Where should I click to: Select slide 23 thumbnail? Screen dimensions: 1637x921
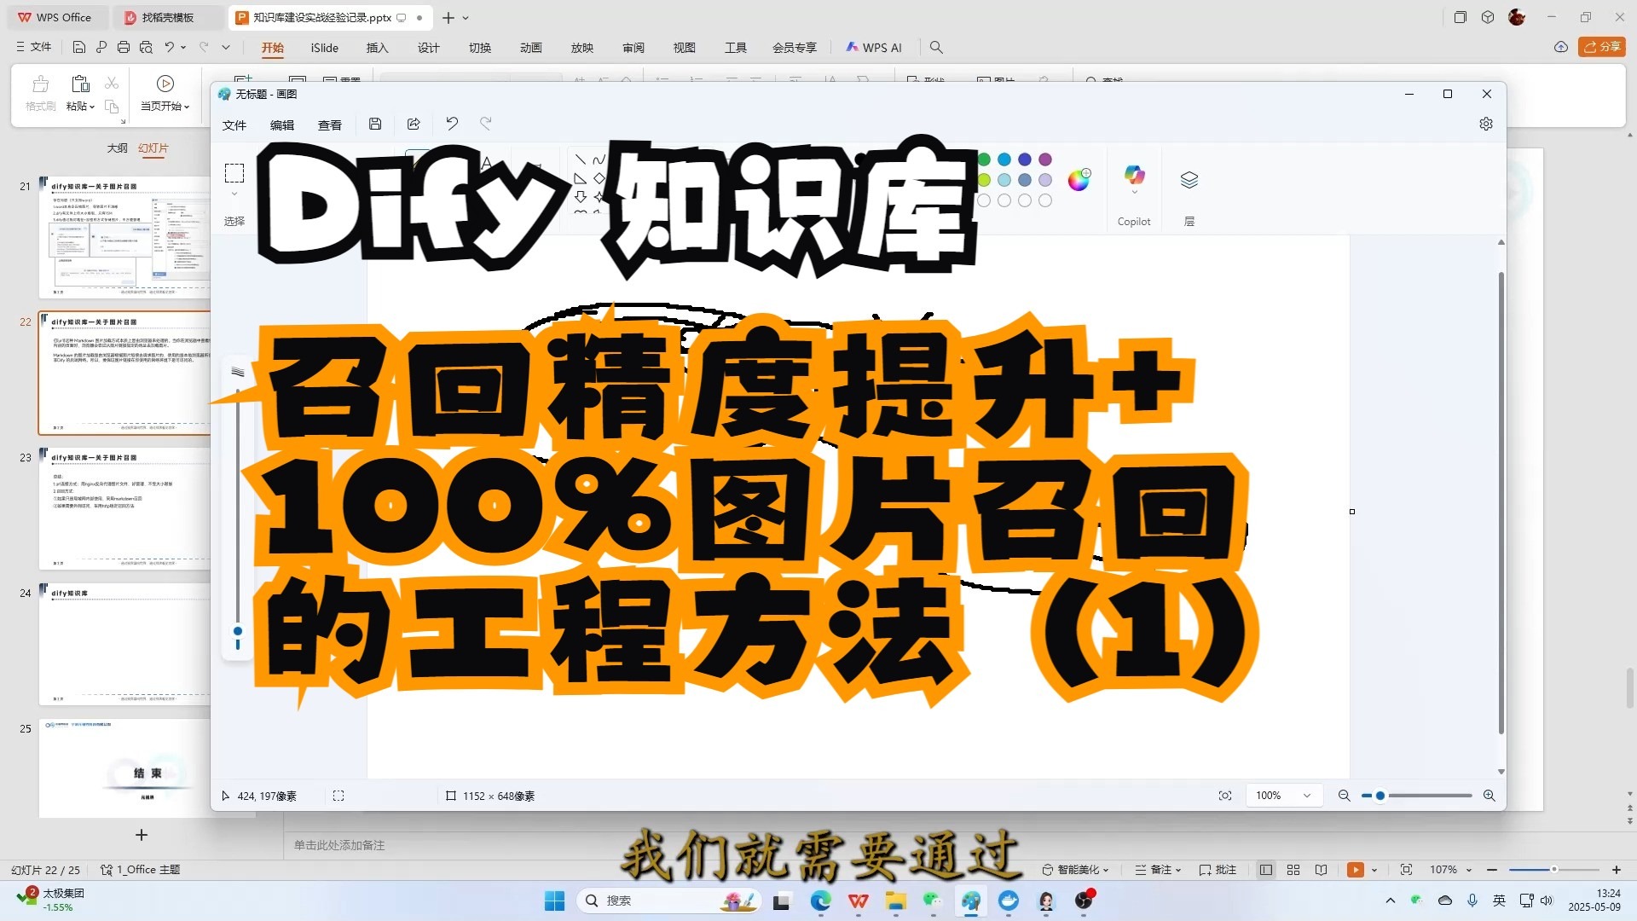pyautogui.click(x=124, y=509)
